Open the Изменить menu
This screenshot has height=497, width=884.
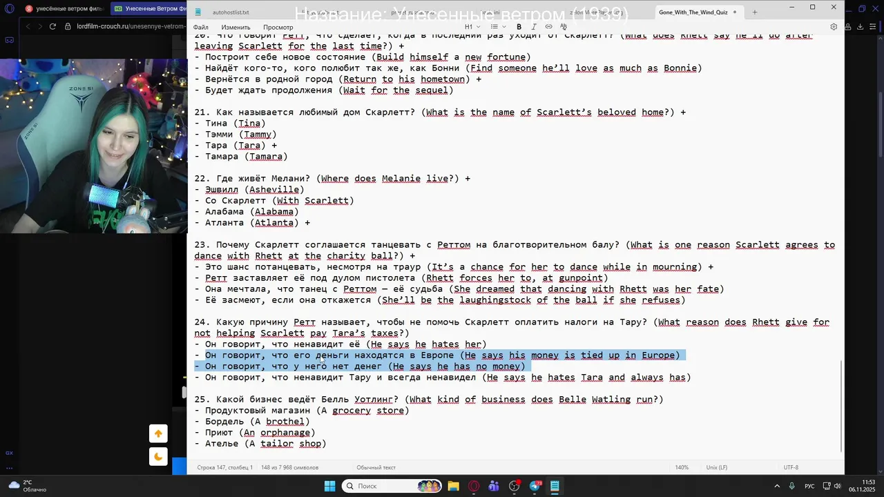236,28
